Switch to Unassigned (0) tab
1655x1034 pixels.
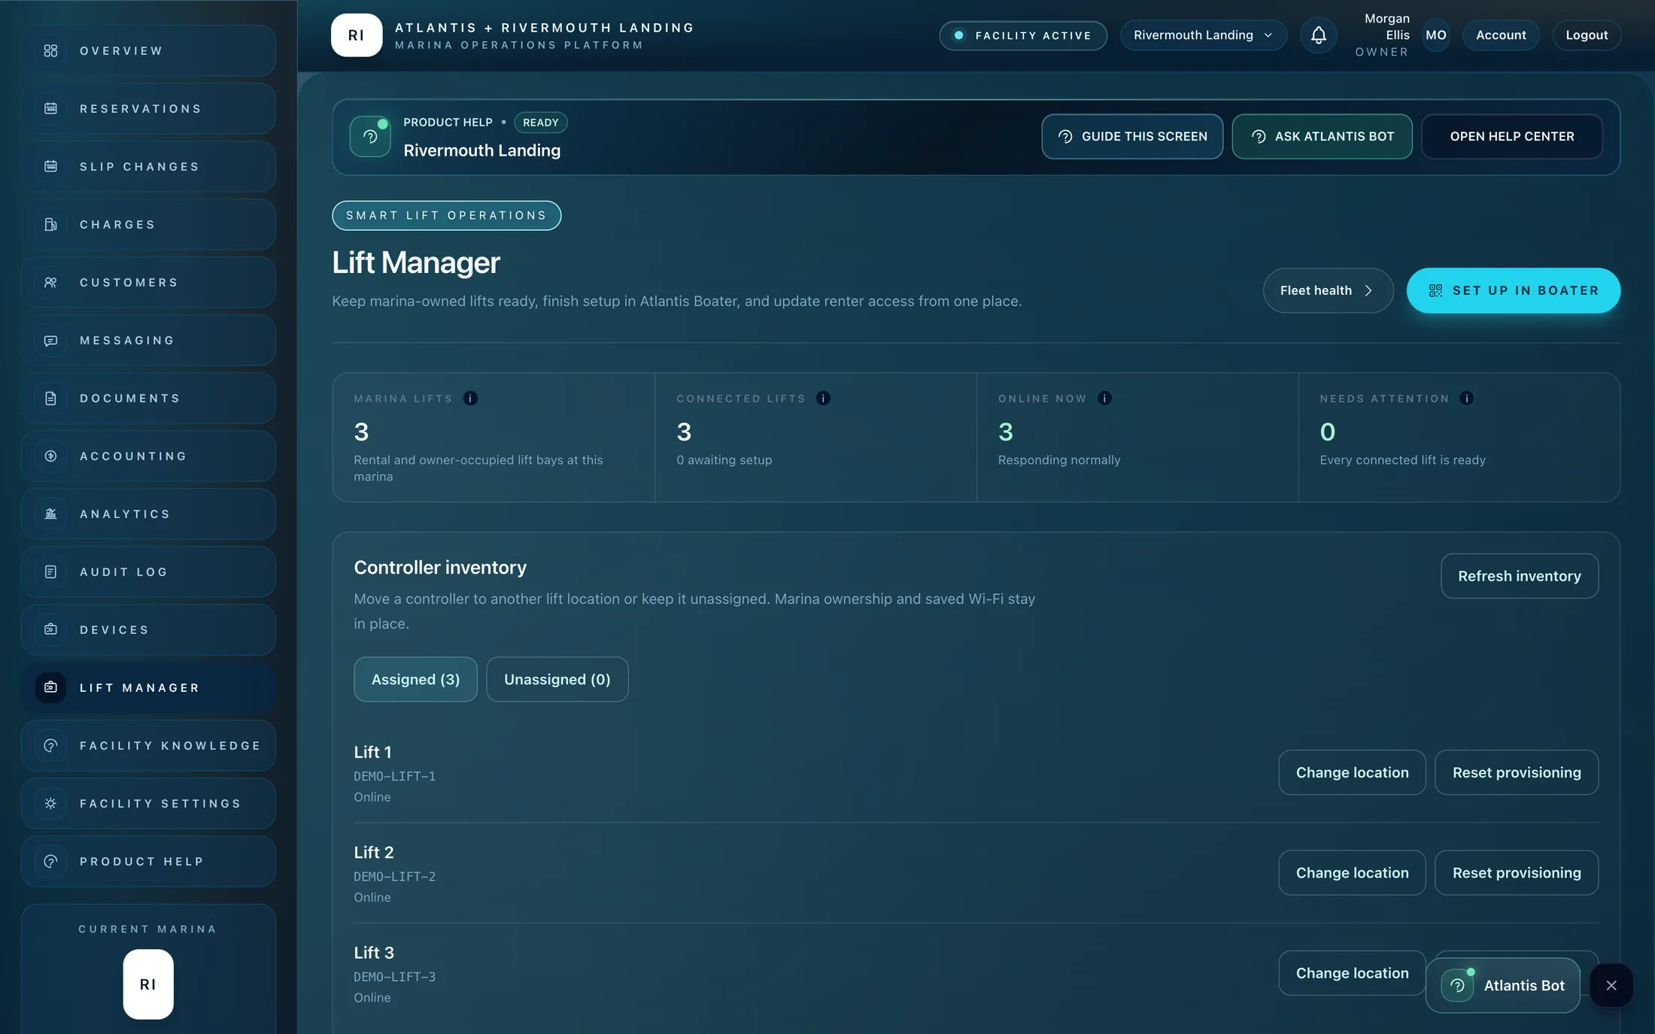557,679
